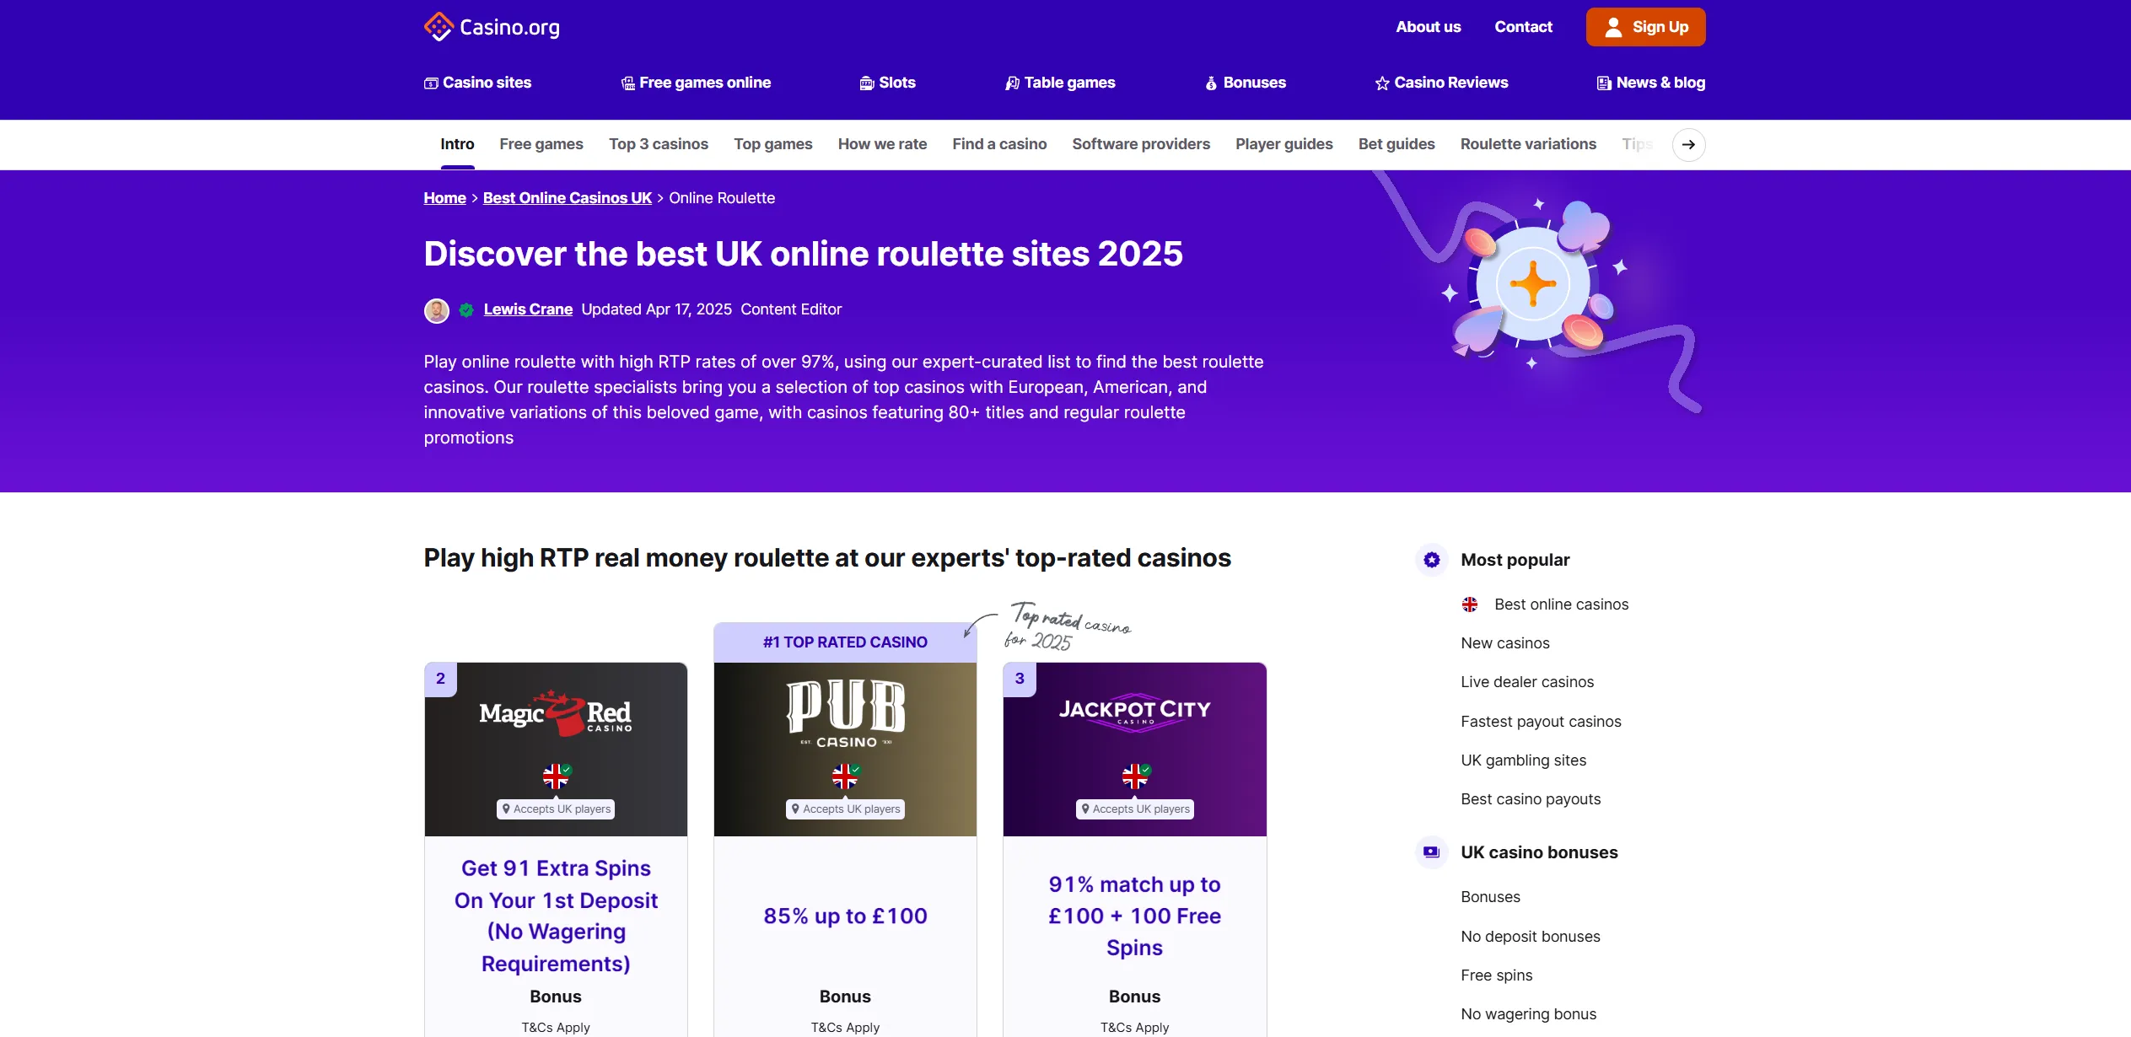Click the 85% up to £100 offer
This screenshot has height=1037, width=2131.
tap(845, 916)
